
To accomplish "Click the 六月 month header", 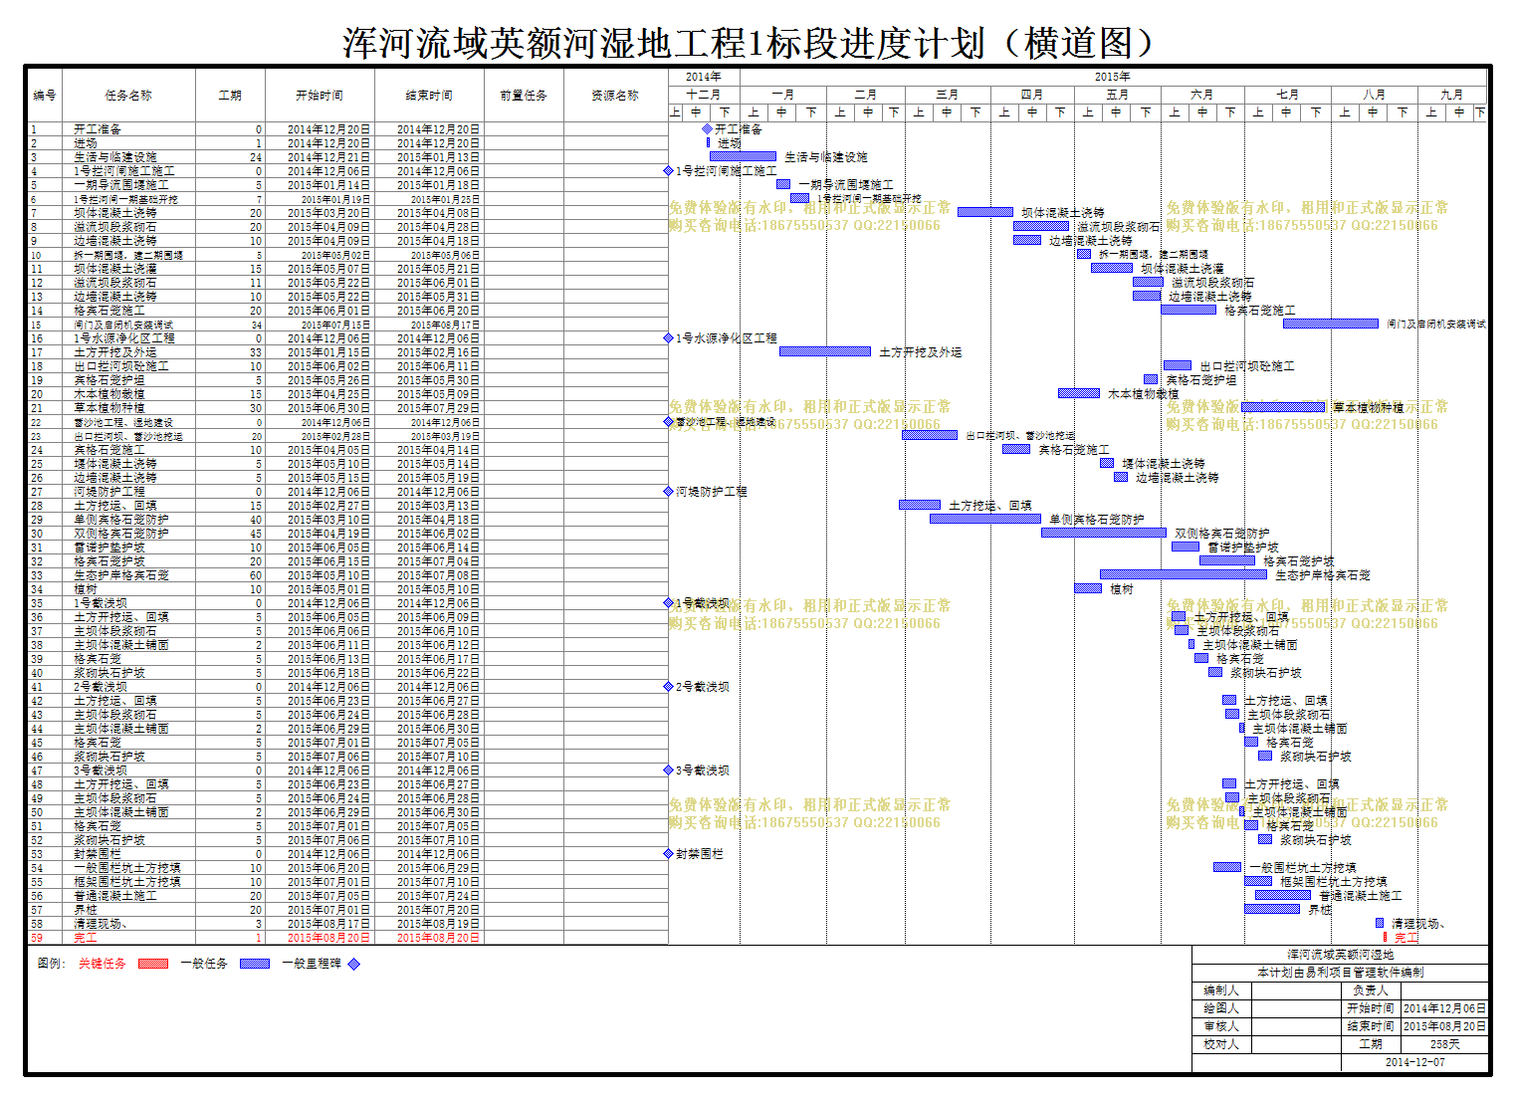I will (1202, 95).
